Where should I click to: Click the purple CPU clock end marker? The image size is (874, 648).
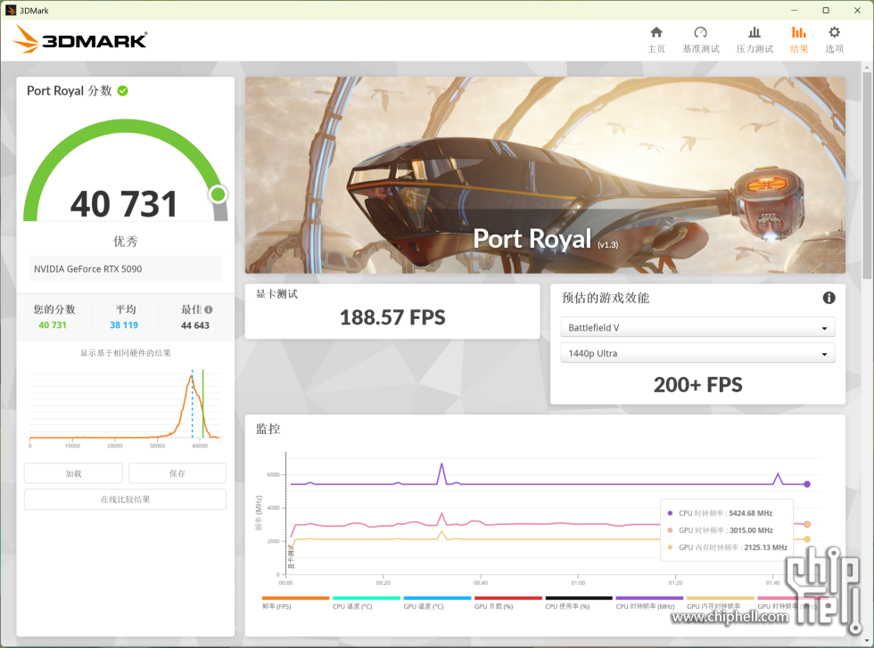tap(807, 484)
